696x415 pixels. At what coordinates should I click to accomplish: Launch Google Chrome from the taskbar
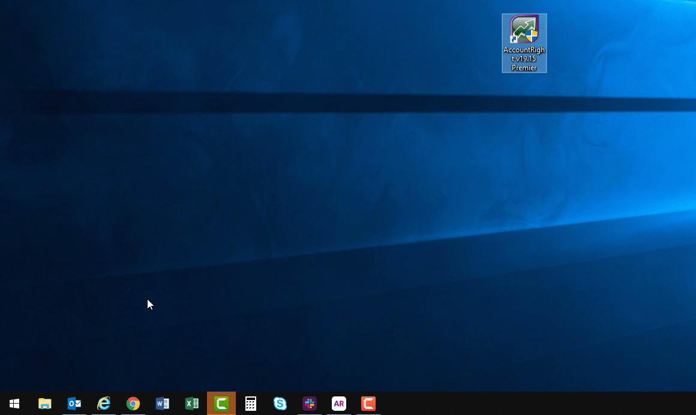[133, 404]
